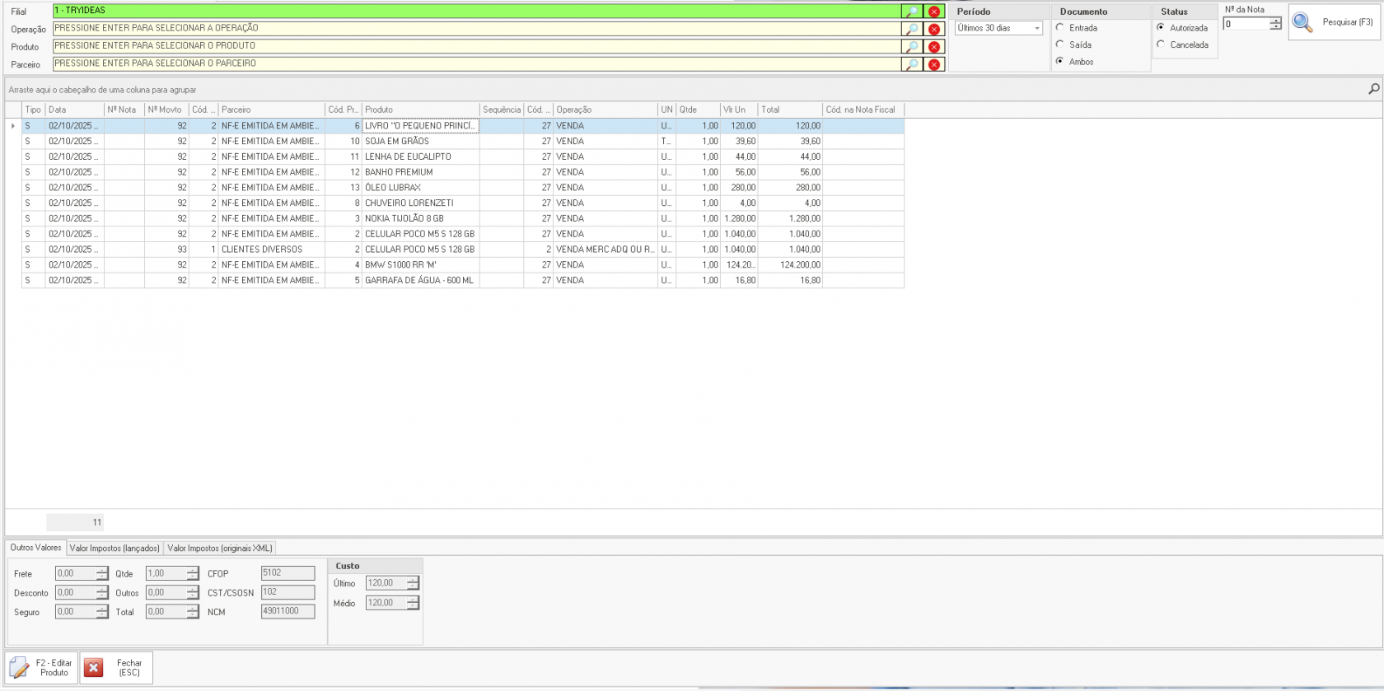Open Valor Impostos (originais XML) tab
The height and width of the screenshot is (691, 1384).
[x=219, y=549]
